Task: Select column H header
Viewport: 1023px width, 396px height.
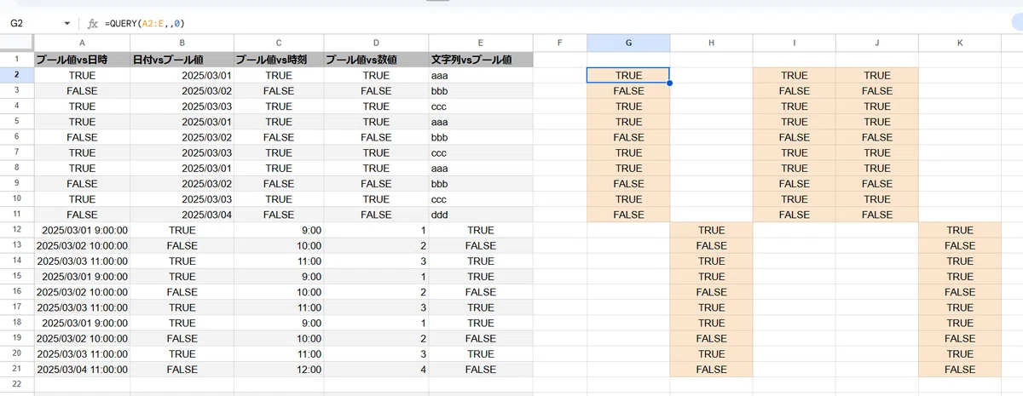Action: click(711, 43)
